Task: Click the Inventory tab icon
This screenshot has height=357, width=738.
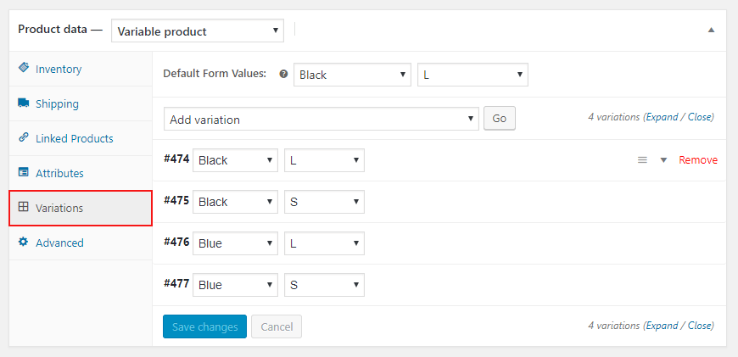Action: pos(24,68)
